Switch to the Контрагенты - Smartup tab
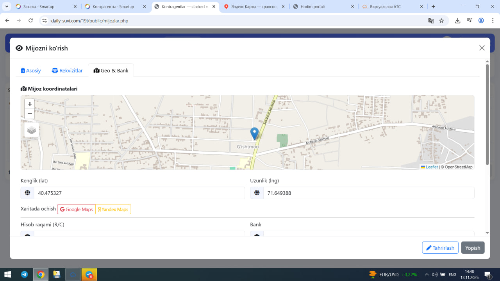 pos(116,7)
